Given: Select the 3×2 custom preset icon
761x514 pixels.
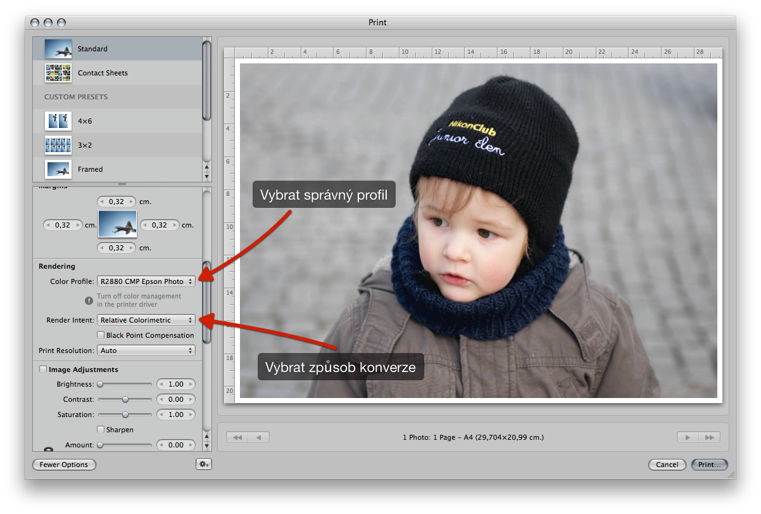Looking at the screenshot, I should coord(58,145).
